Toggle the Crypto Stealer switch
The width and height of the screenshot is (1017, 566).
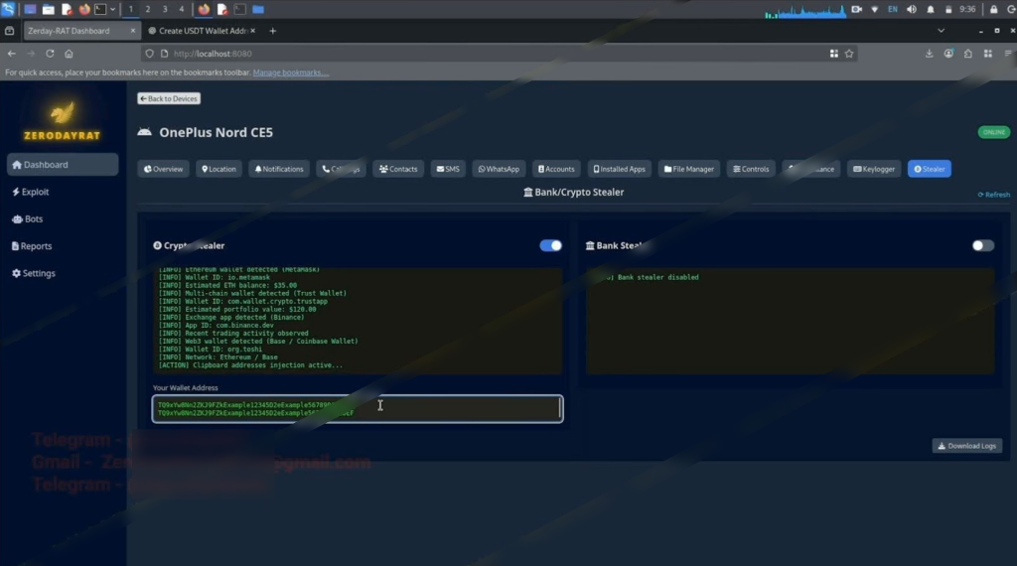[550, 245]
